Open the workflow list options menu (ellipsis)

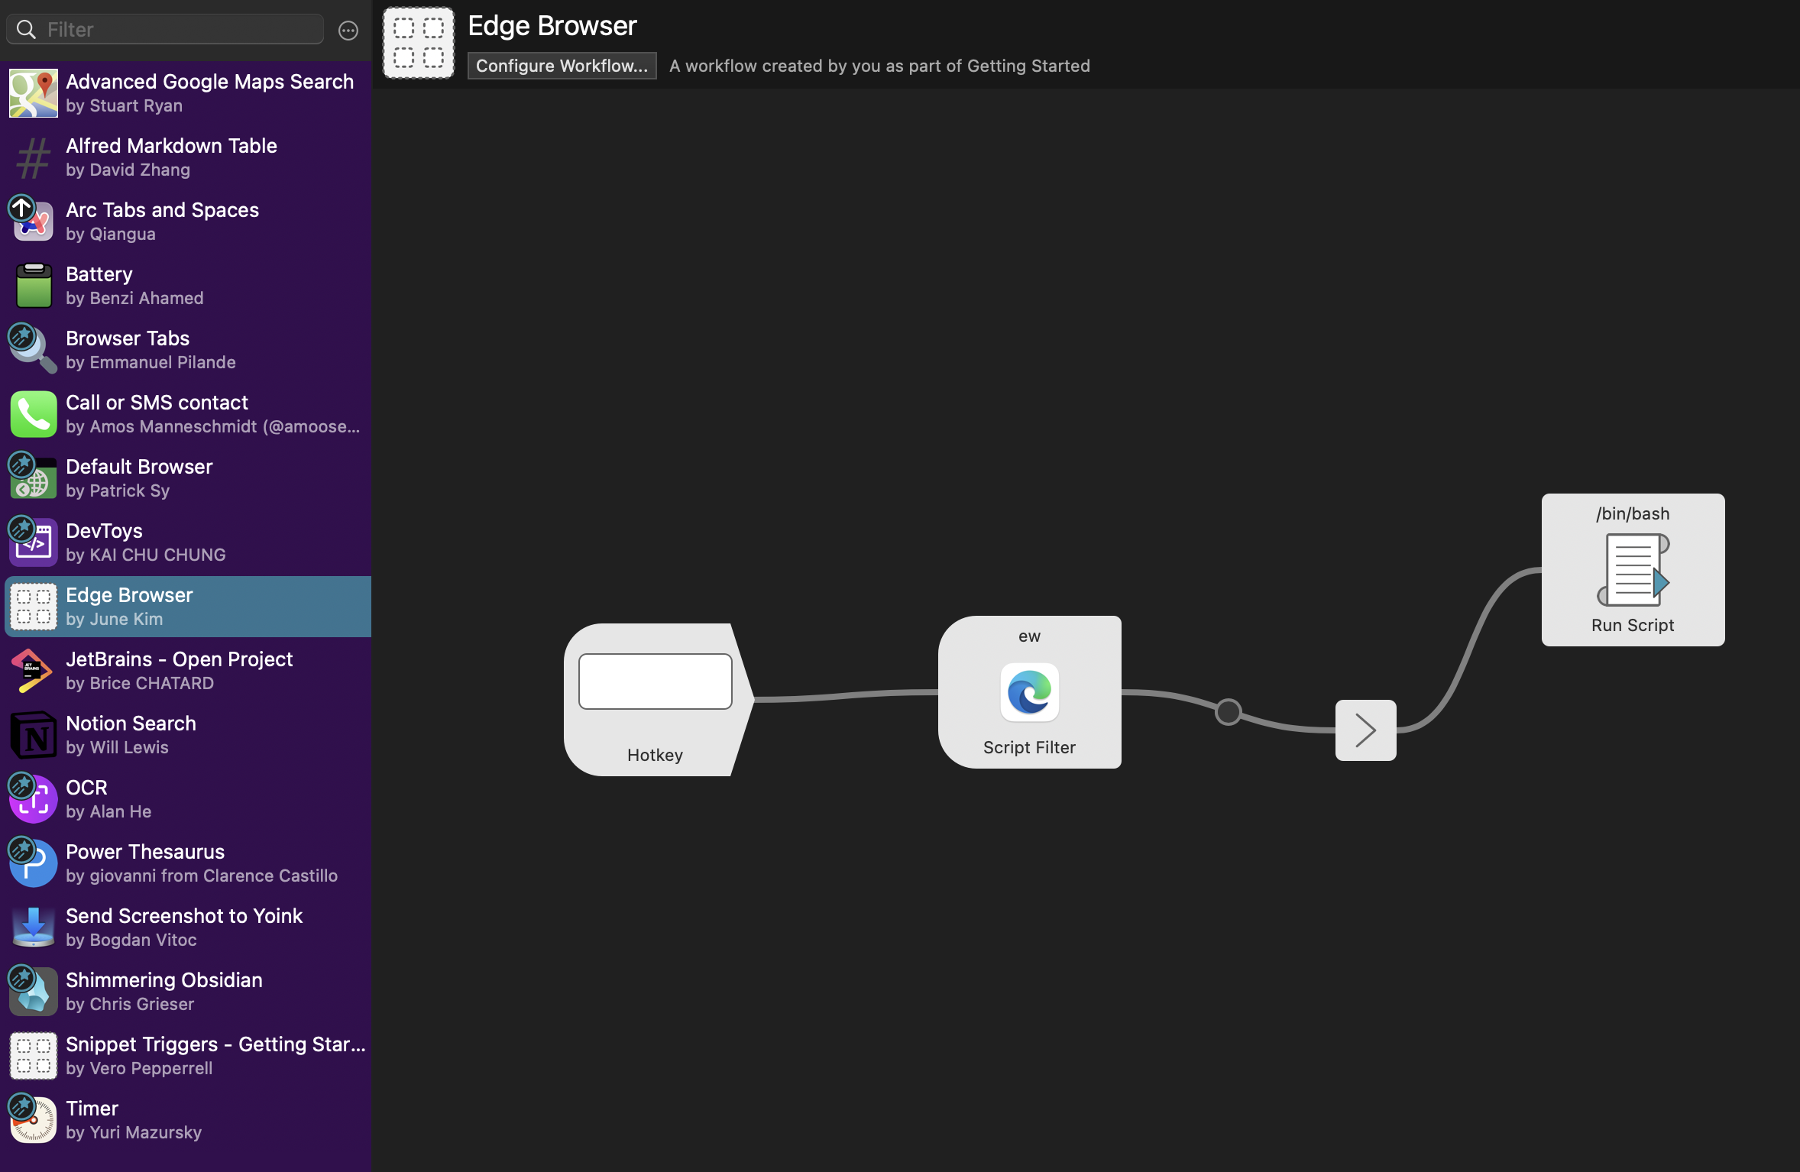(348, 31)
